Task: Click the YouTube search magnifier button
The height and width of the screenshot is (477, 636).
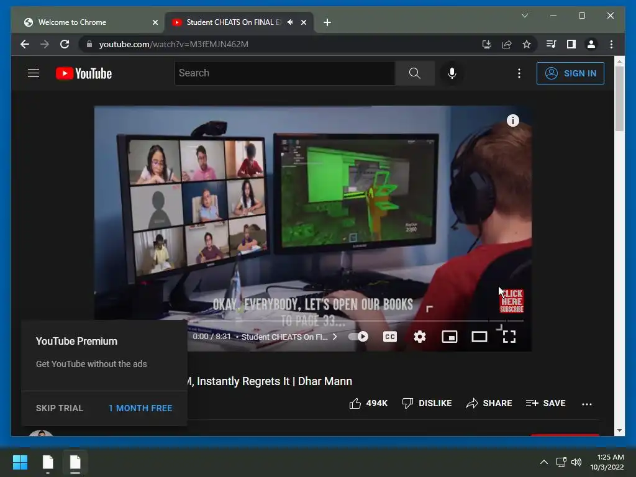Action: 414,73
